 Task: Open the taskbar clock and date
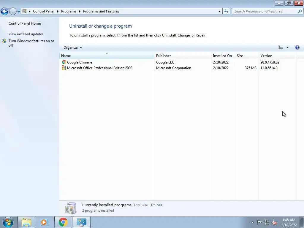click(289, 222)
